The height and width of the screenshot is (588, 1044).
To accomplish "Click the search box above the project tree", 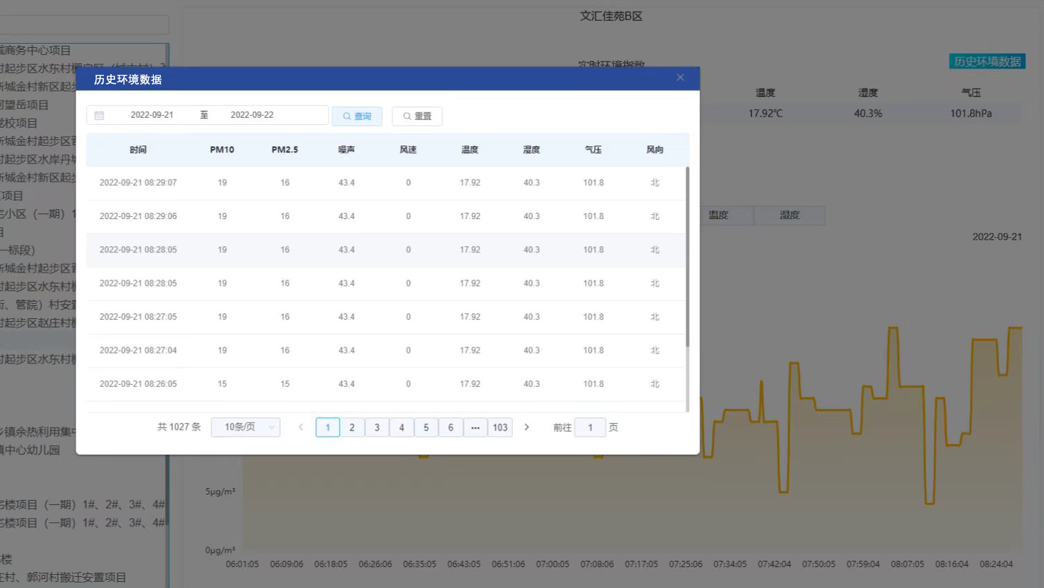I will pos(85,25).
